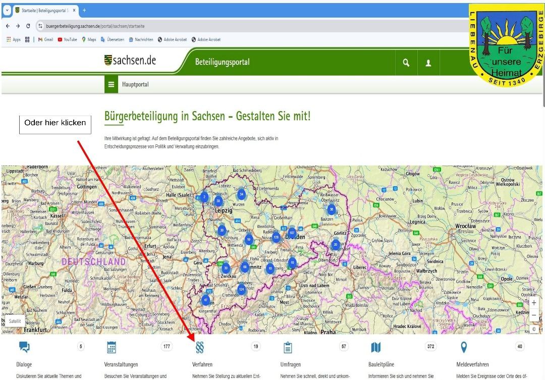Open the map cluster marker 20 near Görlitz
This screenshot has width=545, height=380.
coord(336,244)
